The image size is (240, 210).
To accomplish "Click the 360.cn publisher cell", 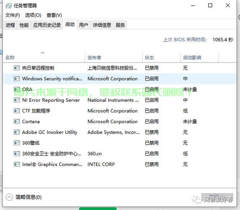I will tap(94, 154).
